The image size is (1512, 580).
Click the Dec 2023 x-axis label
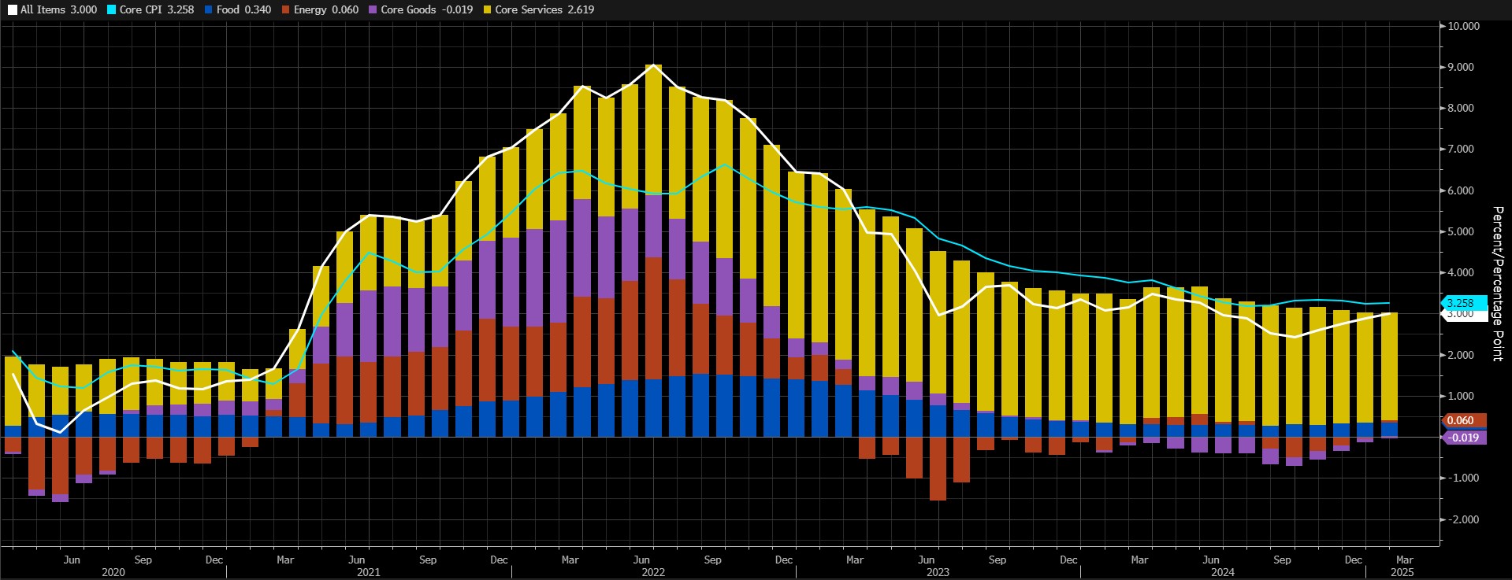pyautogui.click(x=1068, y=560)
